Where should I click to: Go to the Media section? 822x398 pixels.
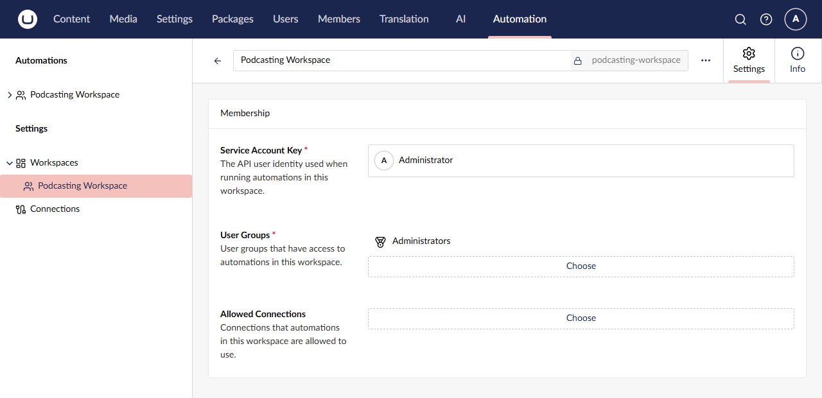(x=123, y=19)
